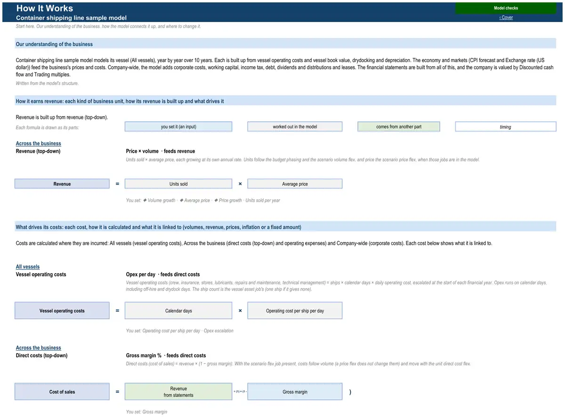Screen dimensions: 565x417
Task: Click the Average price formula box
Action: tap(295, 184)
